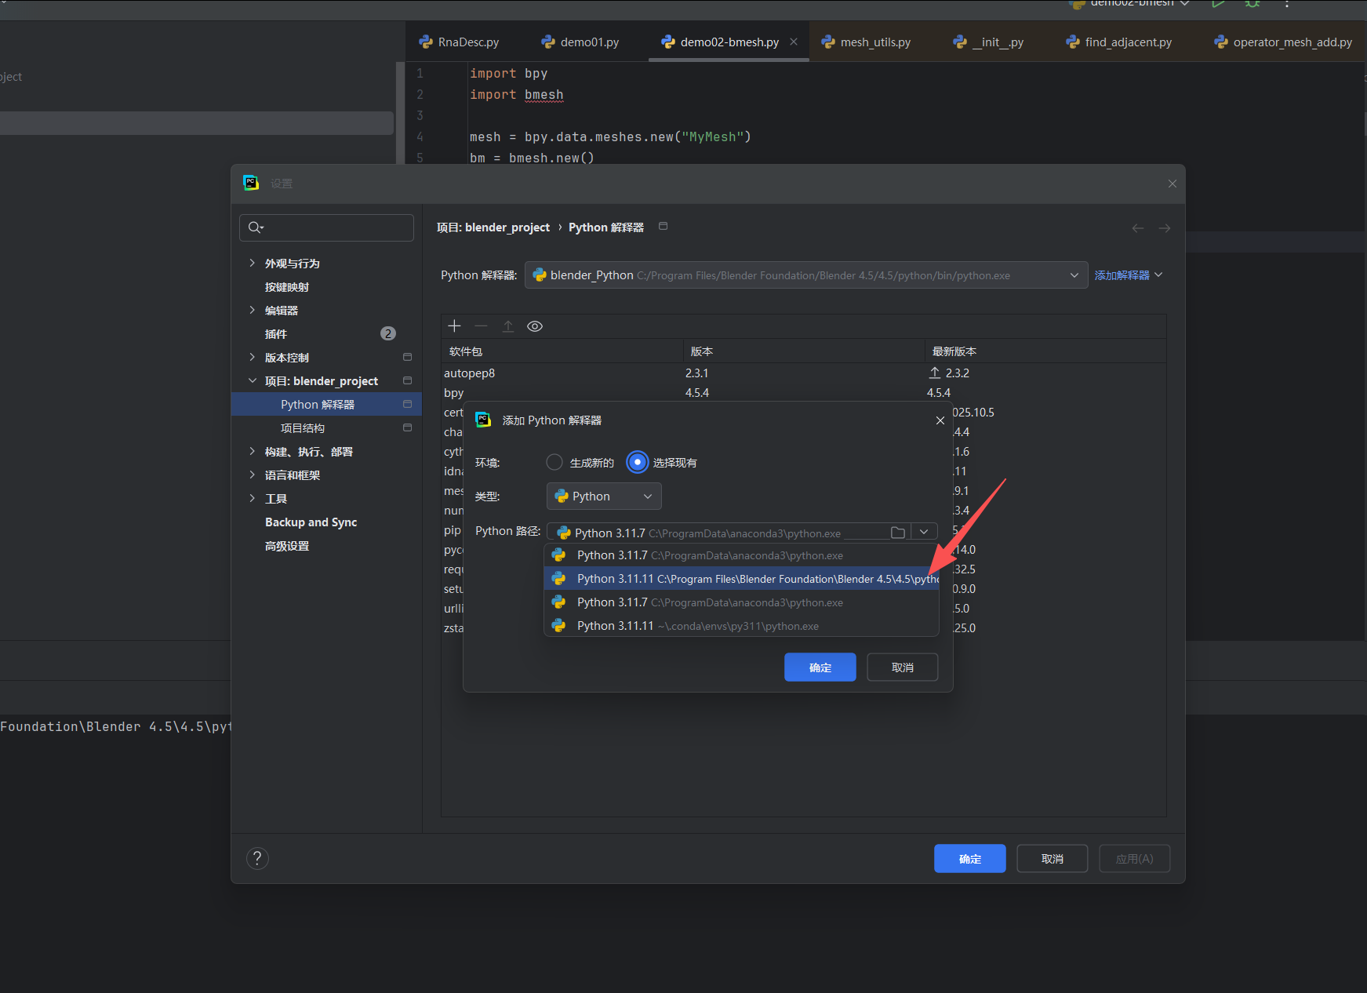Screen dimensions: 1367x993
Task: Choose the conda envs py311 interpreter entry
Action: [741, 626]
